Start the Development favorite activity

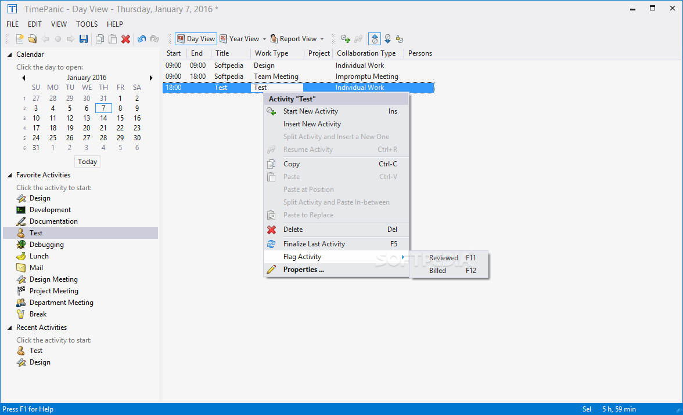[50, 210]
